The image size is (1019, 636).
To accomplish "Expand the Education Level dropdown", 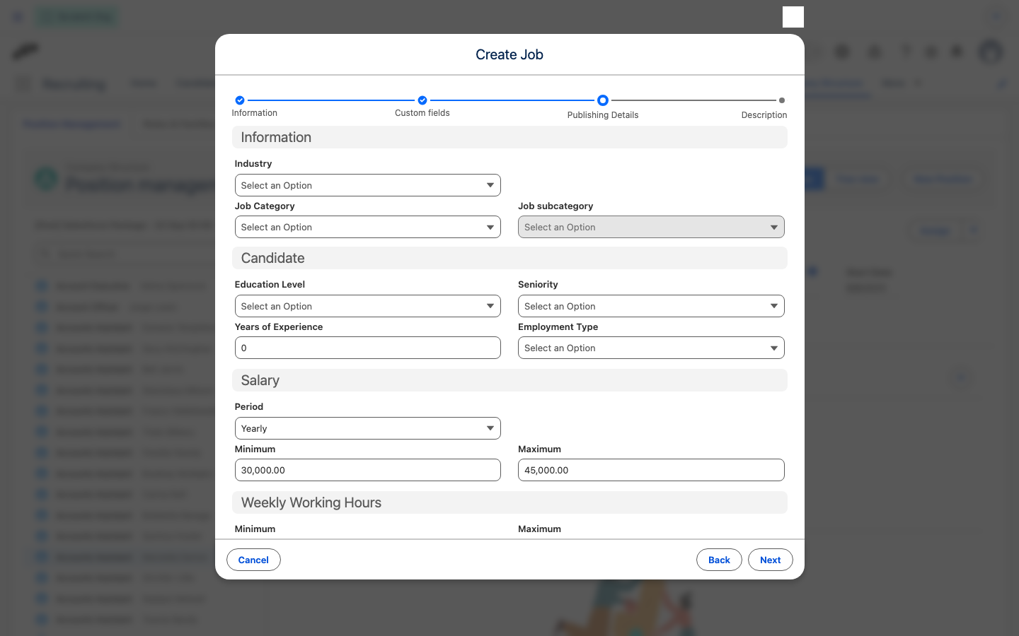I will pos(367,306).
